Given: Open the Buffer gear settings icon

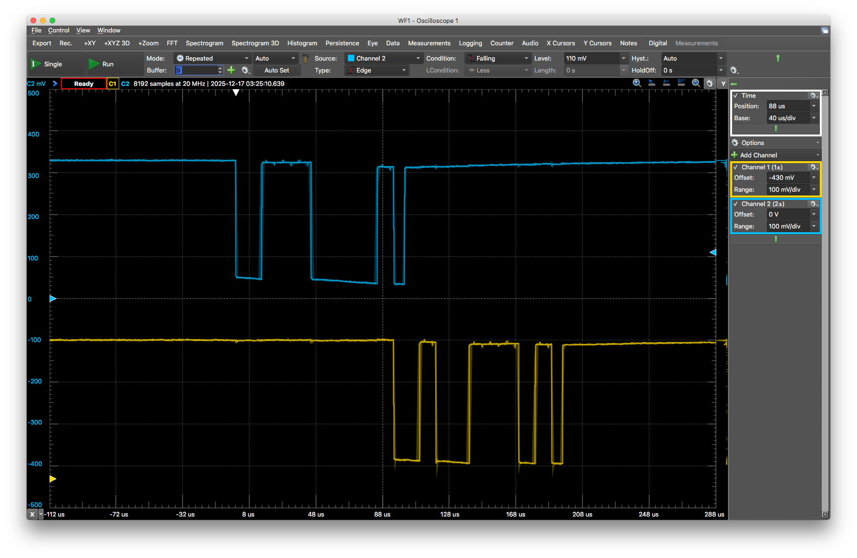Looking at the screenshot, I should click(x=245, y=70).
